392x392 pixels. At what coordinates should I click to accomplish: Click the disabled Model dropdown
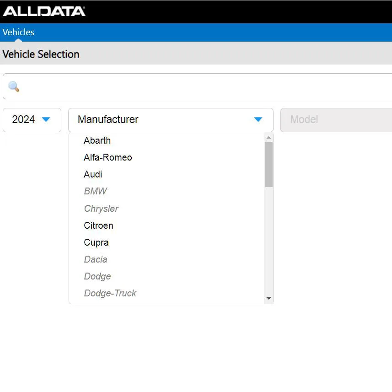336,120
